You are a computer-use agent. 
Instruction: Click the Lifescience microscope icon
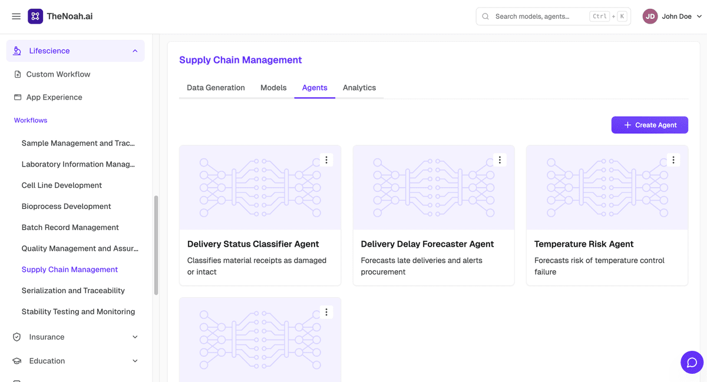click(x=17, y=51)
